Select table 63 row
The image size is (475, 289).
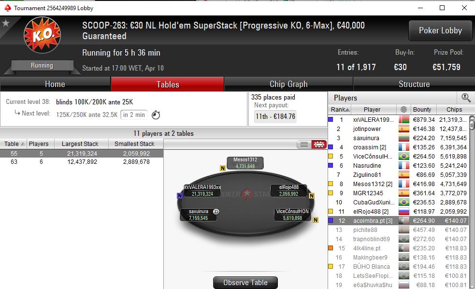(82, 162)
